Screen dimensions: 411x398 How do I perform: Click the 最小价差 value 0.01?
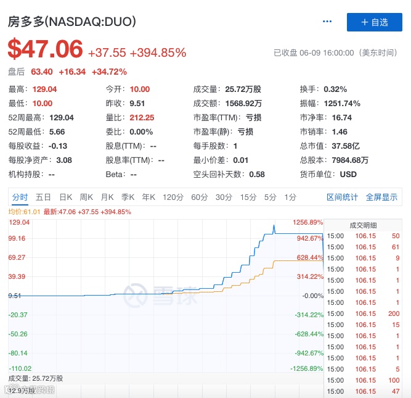click(x=241, y=160)
